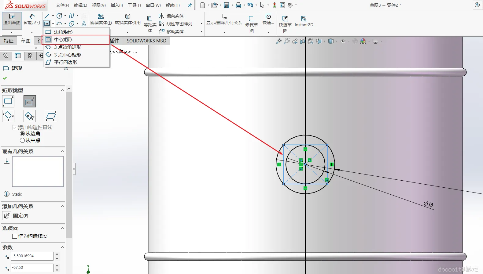
Task: Click the Rebuild traffic light icon
Action: click(275, 5)
